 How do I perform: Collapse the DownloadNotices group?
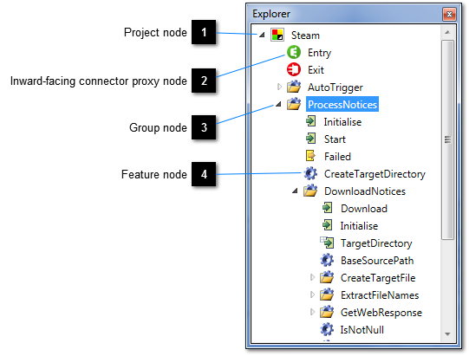tap(295, 191)
